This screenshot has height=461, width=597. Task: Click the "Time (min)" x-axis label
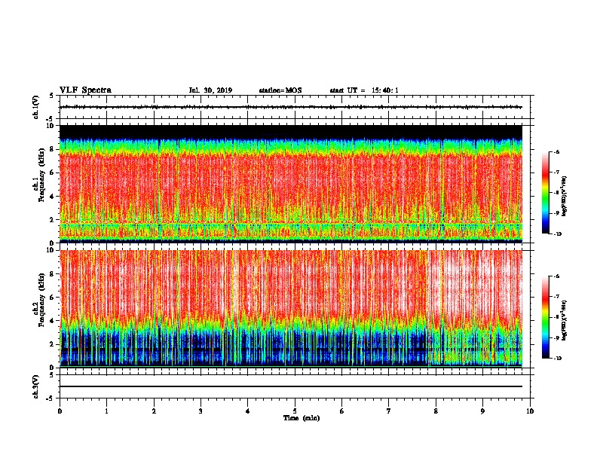[x=302, y=418]
